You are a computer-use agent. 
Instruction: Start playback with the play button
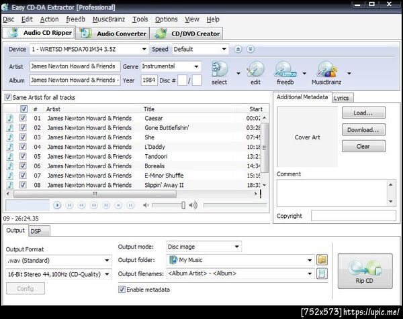(x=57, y=205)
